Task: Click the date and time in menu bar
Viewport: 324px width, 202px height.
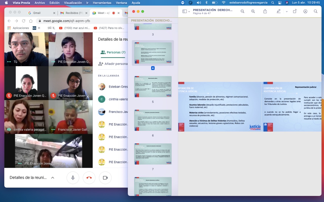Action: click(x=306, y=3)
